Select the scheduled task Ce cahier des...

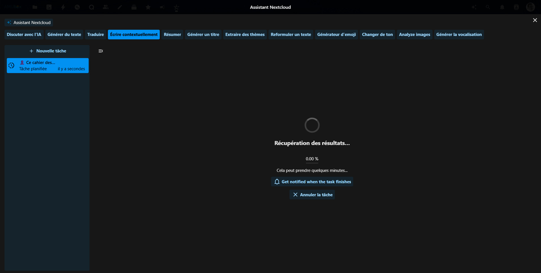pyautogui.click(x=48, y=66)
